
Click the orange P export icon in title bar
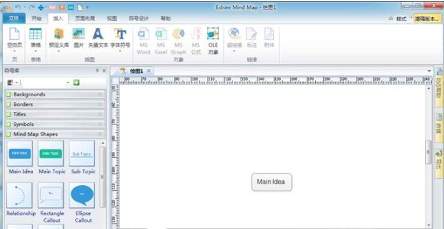pyautogui.click(x=62, y=8)
